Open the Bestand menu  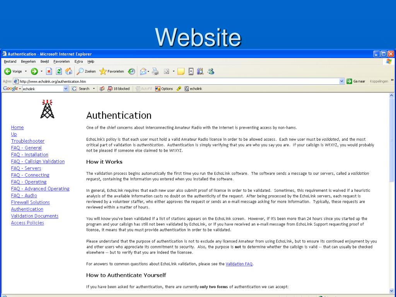[x=10, y=61]
